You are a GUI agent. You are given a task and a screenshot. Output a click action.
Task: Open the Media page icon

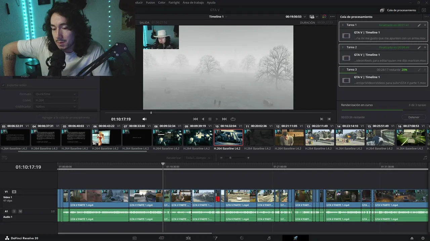[135, 238]
